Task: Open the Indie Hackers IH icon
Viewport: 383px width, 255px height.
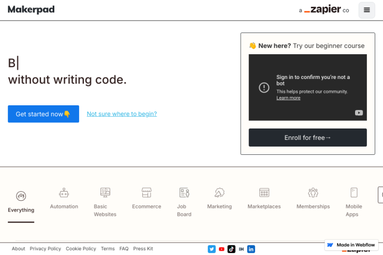Action: tap(241, 249)
